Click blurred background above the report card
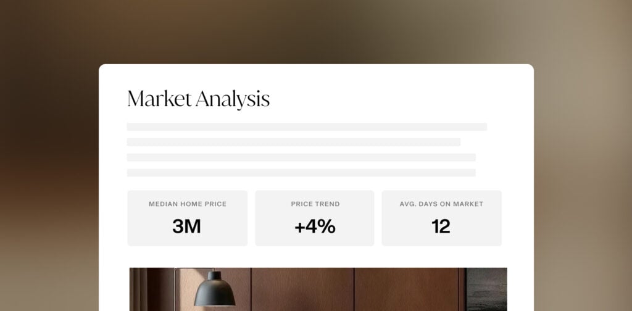 316,31
